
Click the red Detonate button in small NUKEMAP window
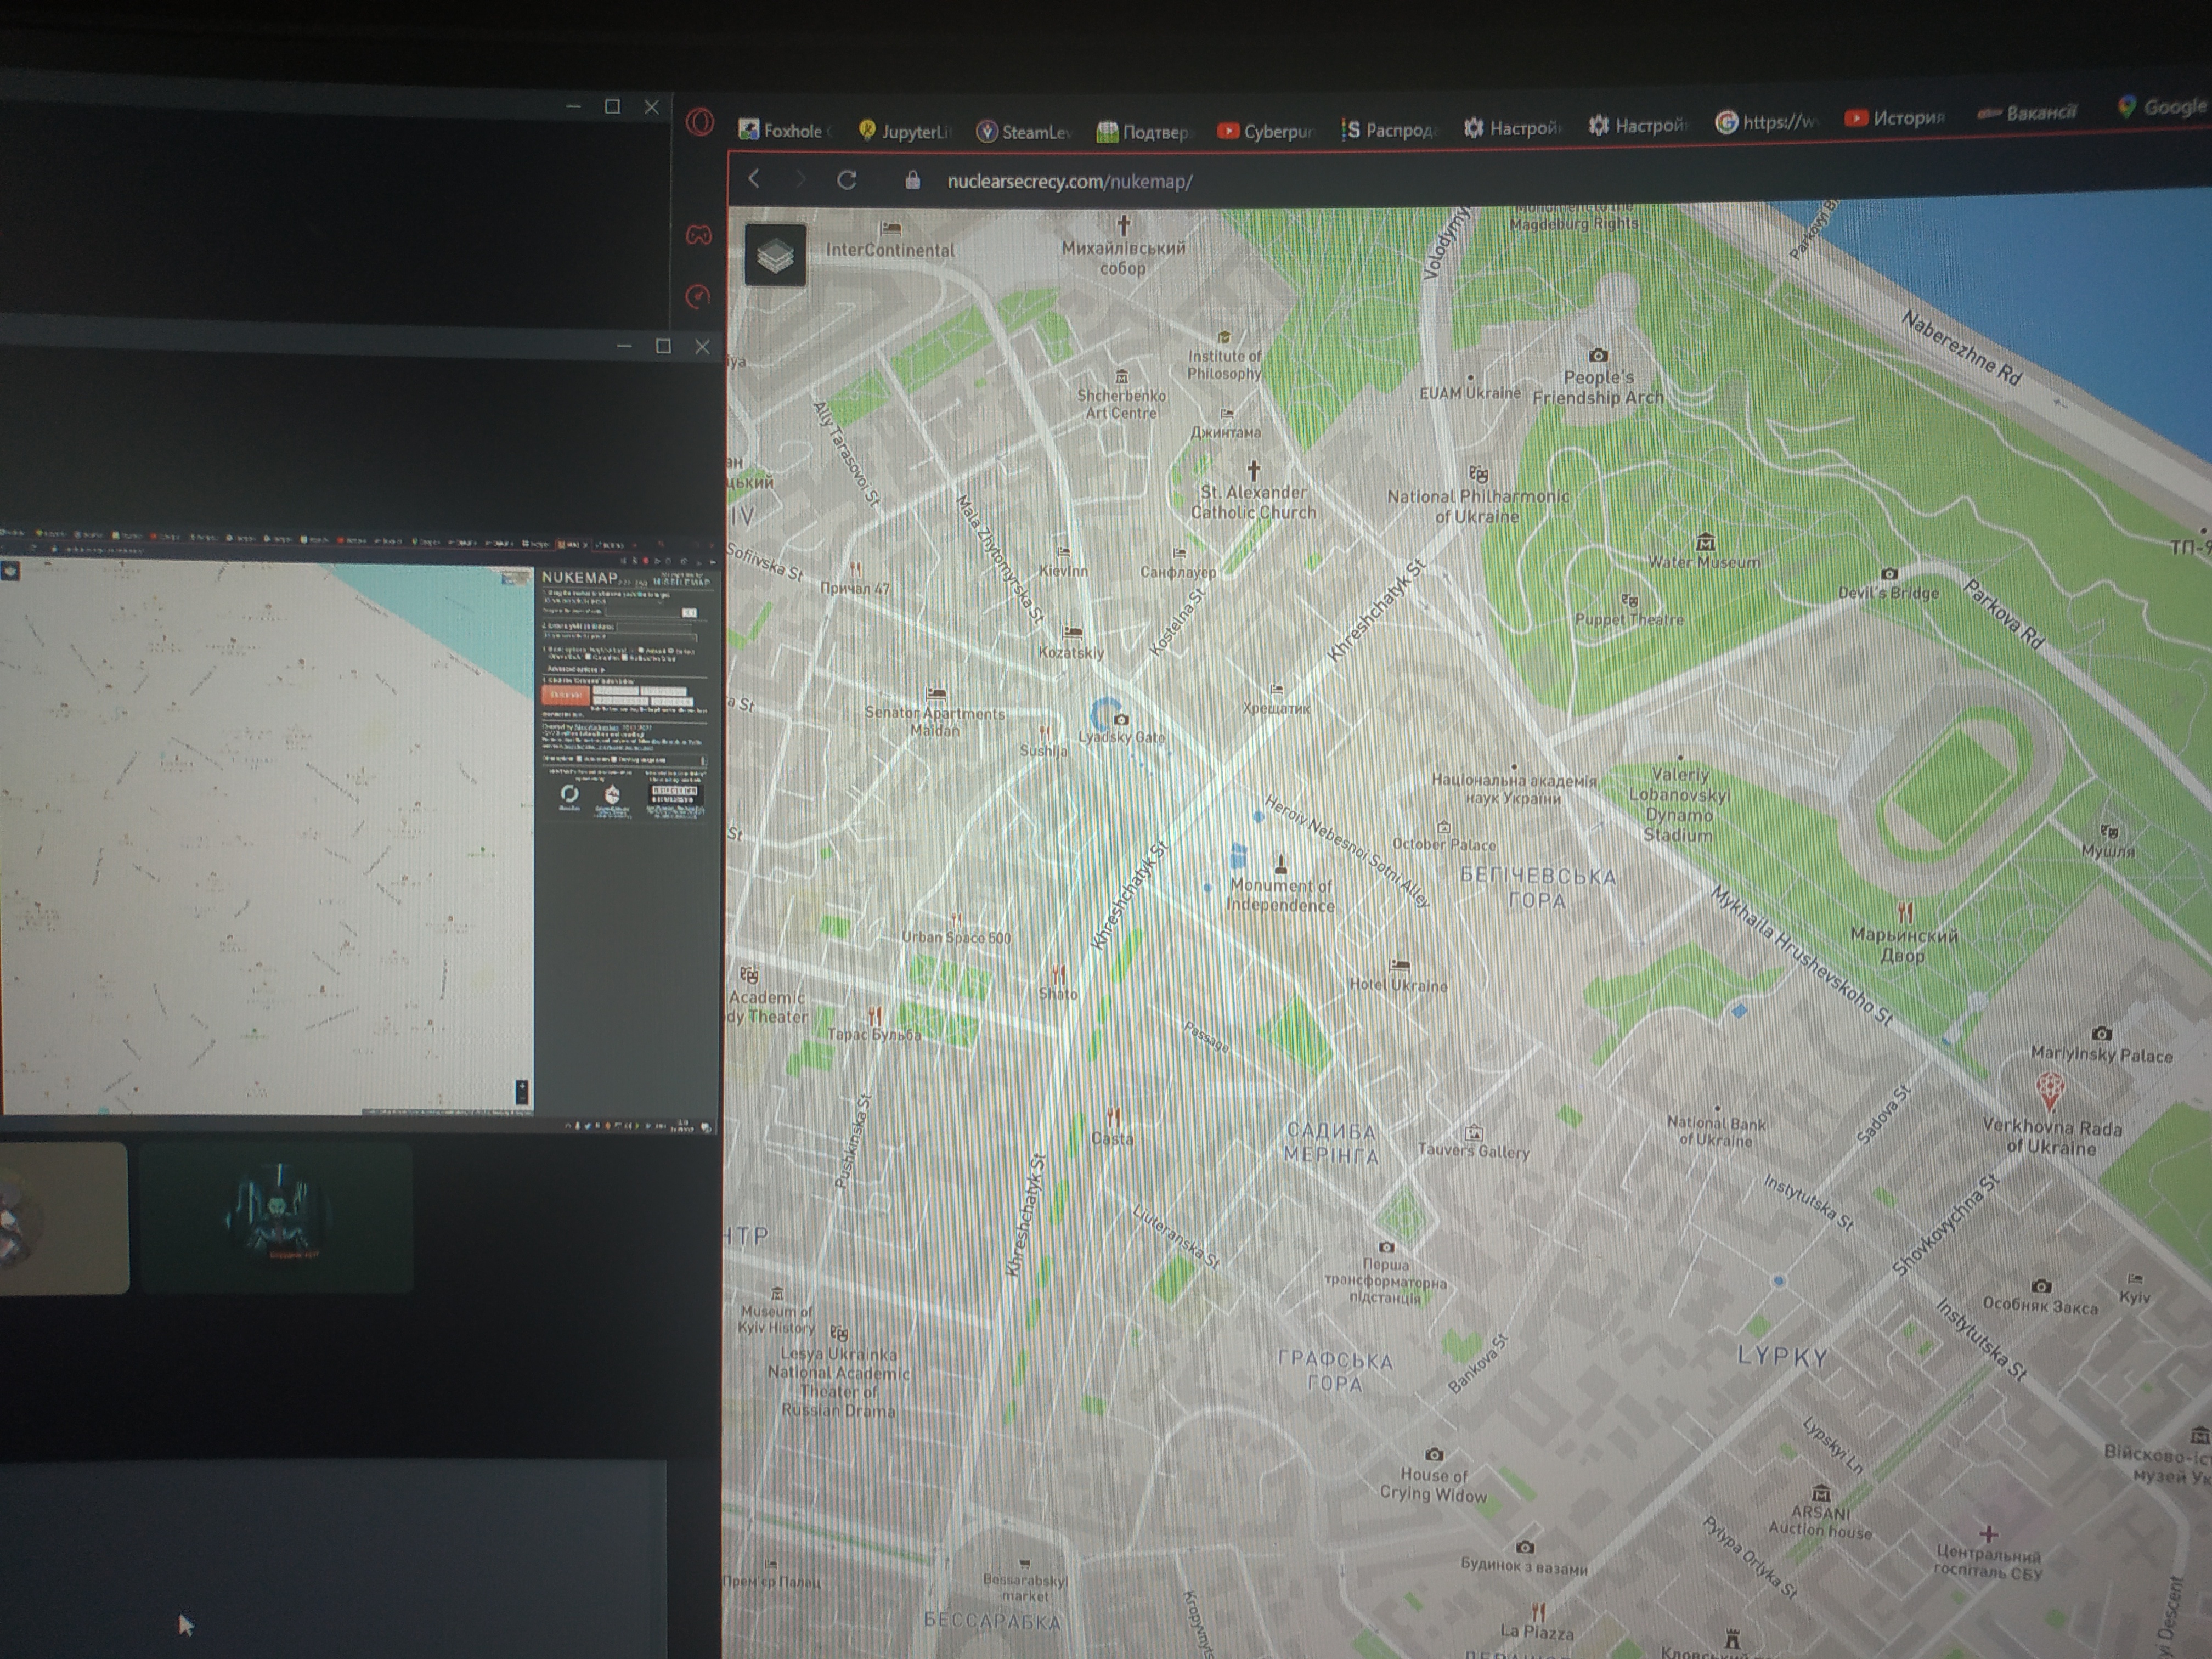pyautogui.click(x=565, y=694)
